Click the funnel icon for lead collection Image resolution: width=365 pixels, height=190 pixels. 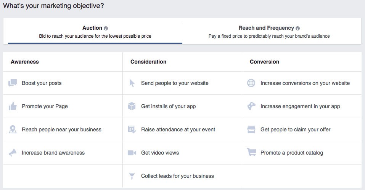[x=132, y=176]
